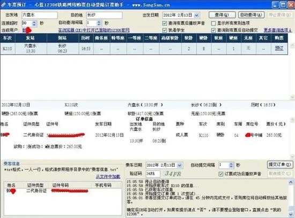
Task: Click the 验证码 captcha input field
Action: (x=153, y=174)
